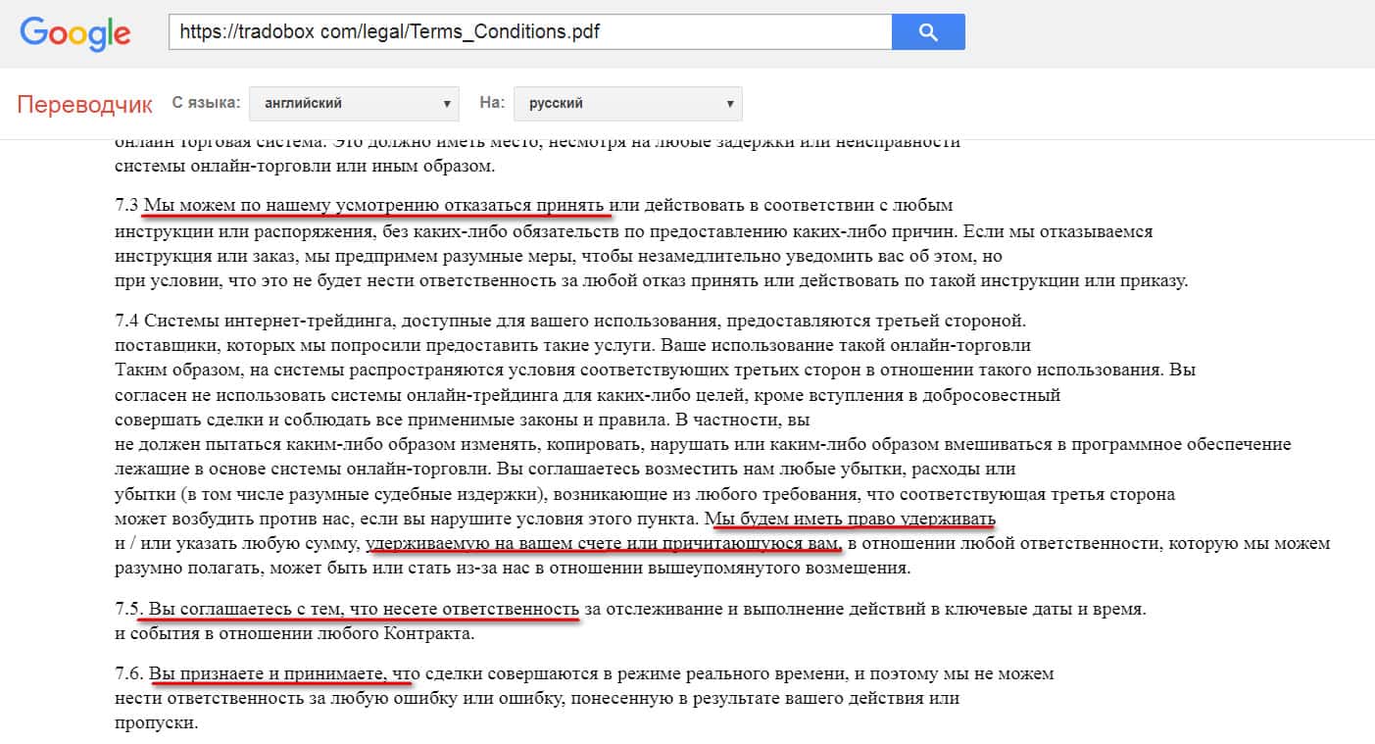The height and width of the screenshot is (744, 1375).
Task: Click the line starting "совершать сделки и соблюдать"
Action: point(463,421)
